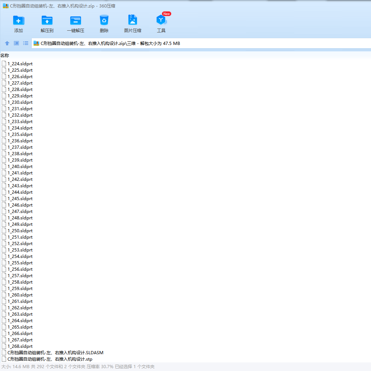Select file 1_247.sldprt
Viewport: 371px width, 371px height.
[x=20, y=211]
